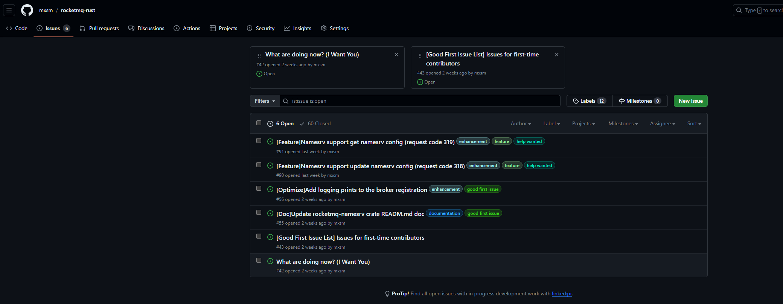Click the lightbulb ProTip icon
783x304 pixels.
(387, 294)
